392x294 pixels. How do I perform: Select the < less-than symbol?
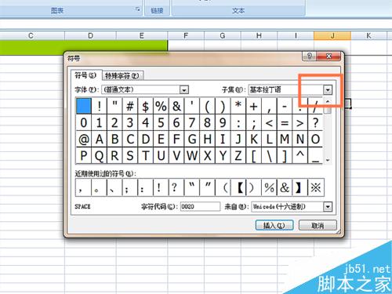[x=269, y=123]
